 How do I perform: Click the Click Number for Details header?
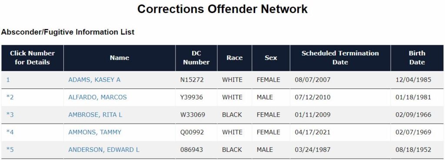32,58
